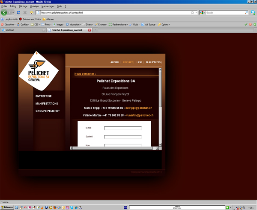Image resolution: width=257 pixels, height=210 pixels.
Task: Expand the CSS dropdown
Action: tap(36, 24)
